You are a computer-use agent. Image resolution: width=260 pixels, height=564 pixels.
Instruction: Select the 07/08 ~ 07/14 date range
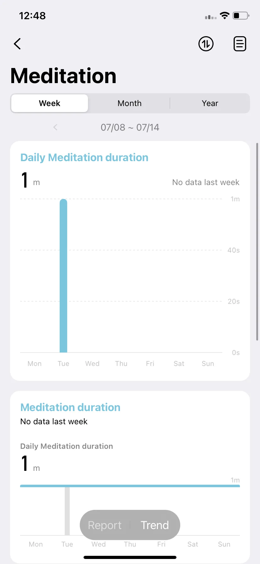point(130,127)
